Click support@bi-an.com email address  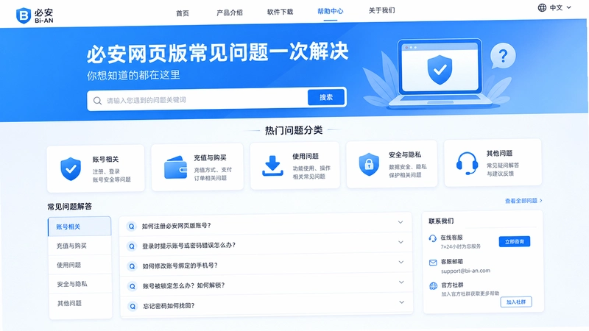coord(465,271)
